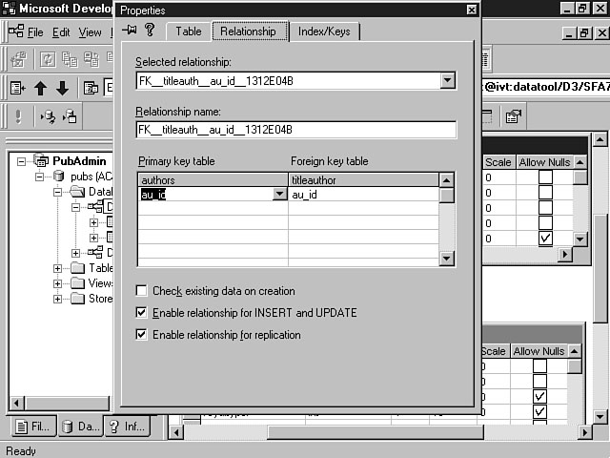Viewport: 610px width, 458px height.
Task: Click the properties icon in diagram toolbar
Action: [513, 117]
